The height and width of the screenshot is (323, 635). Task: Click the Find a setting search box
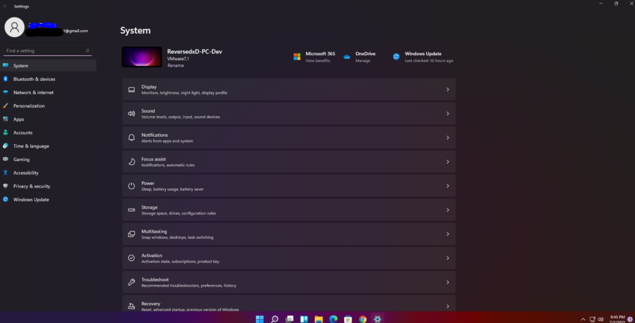pos(44,51)
